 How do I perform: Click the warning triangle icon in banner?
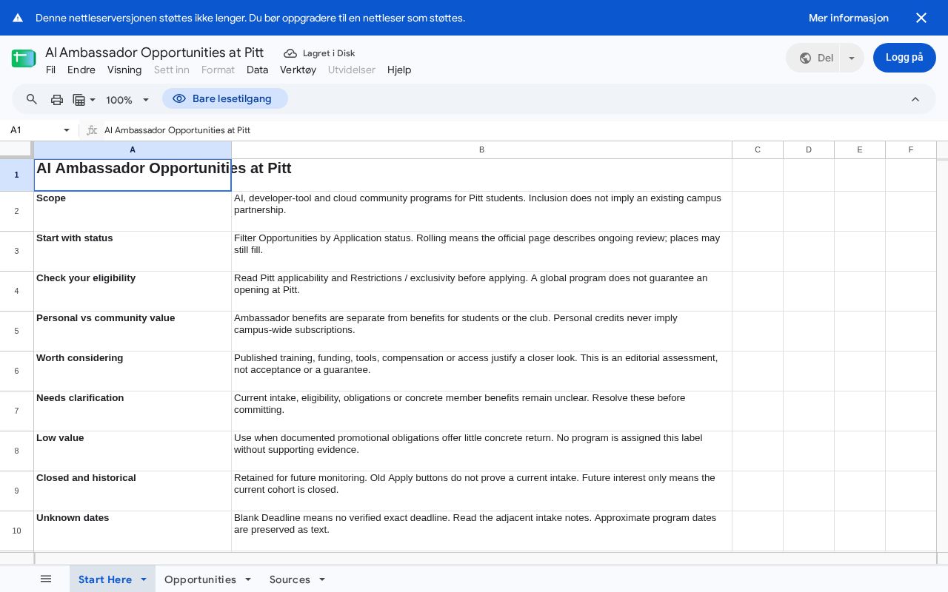[x=18, y=18]
